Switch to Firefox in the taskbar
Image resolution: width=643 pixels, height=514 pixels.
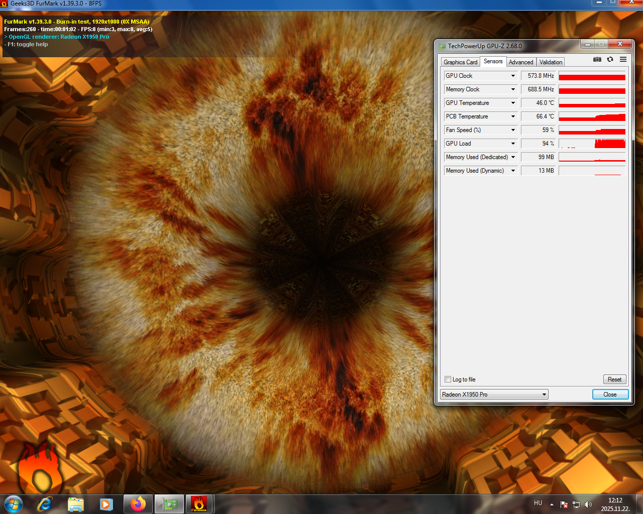click(x=138, y=504)
